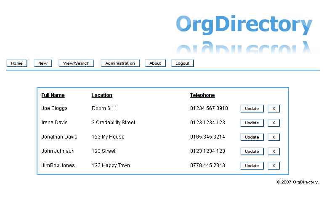Delete John Johnson's record with X

coord(274,152)
